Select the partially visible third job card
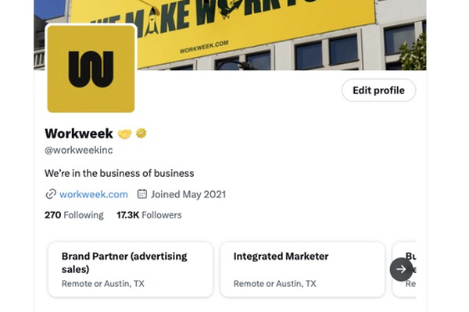This screenshot has width=469, height=312. click(404, 270)
